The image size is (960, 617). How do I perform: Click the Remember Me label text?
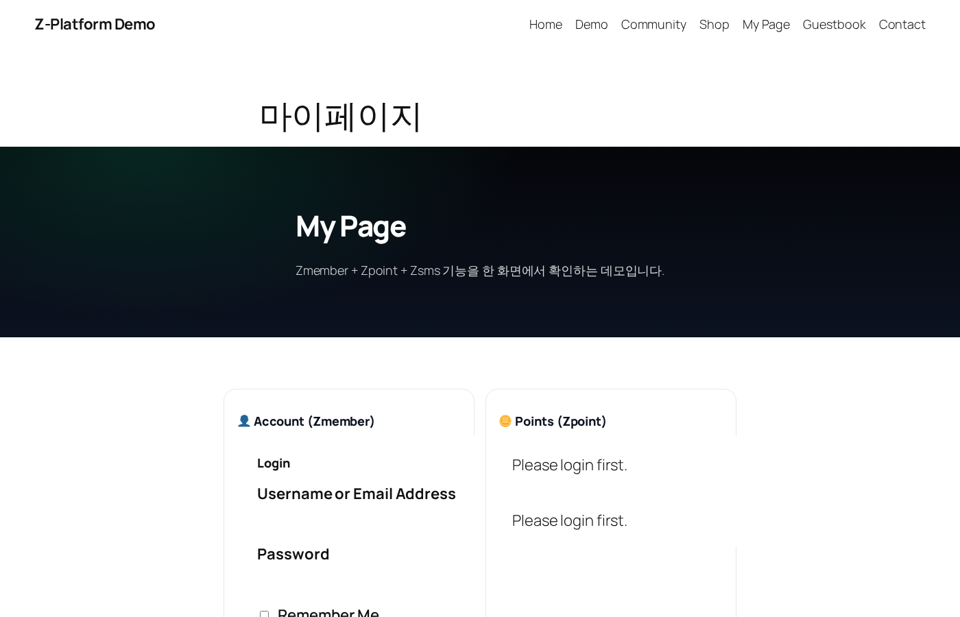(328, 614)
